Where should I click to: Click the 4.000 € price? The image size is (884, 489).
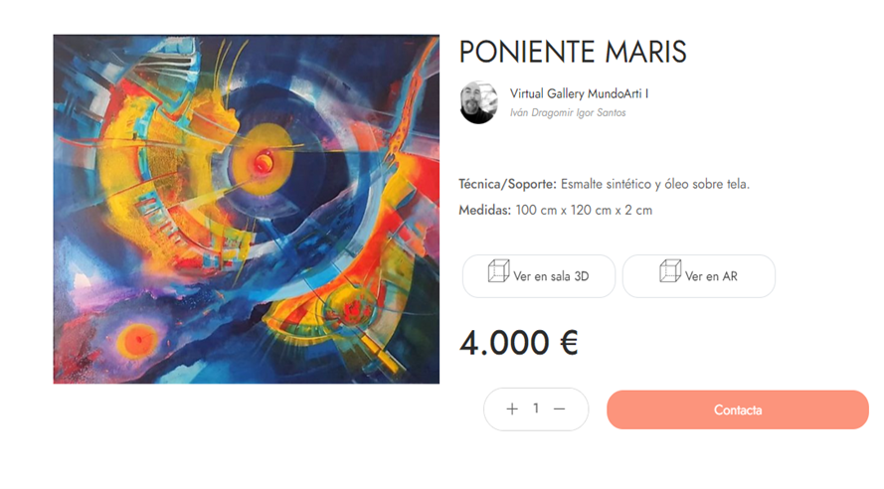pyautogui.click(x=519, y=343)
